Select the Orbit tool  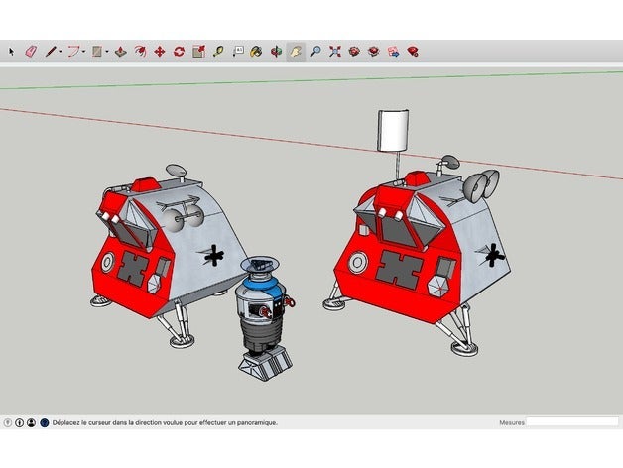point(276,52)
